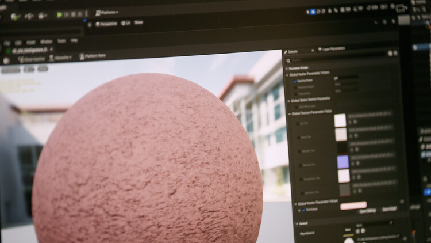Open the pink tint colour swatch

[x=353, y=206]
